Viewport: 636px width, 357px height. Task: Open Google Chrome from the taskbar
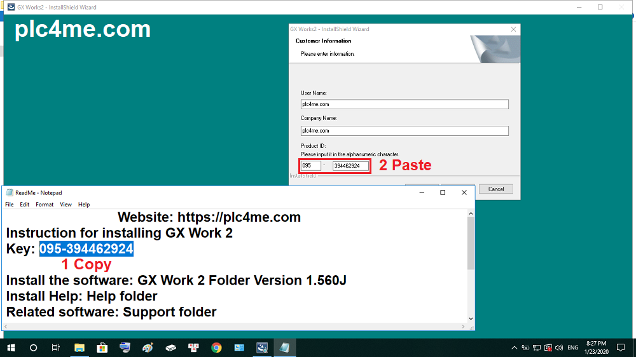[216, 347]
